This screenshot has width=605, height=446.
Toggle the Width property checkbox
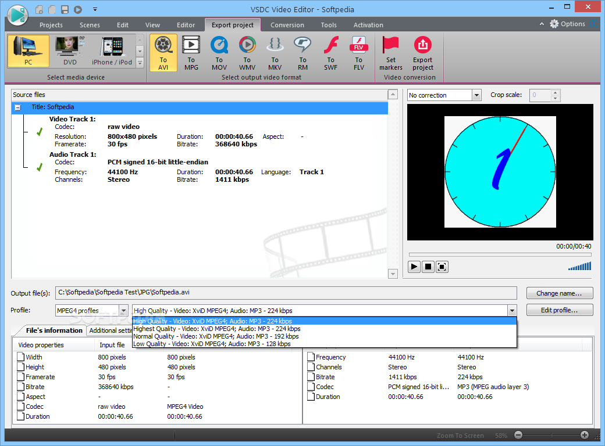tap(21, 357)
